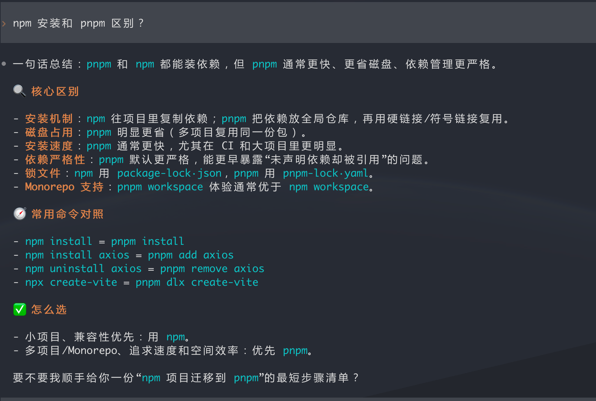
Task: Click the prompt chevron before npm 安装和
Action: (4, 24)
